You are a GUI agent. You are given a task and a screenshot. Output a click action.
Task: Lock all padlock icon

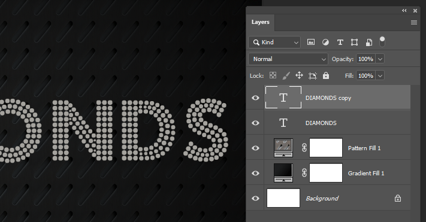coord(326,75)
